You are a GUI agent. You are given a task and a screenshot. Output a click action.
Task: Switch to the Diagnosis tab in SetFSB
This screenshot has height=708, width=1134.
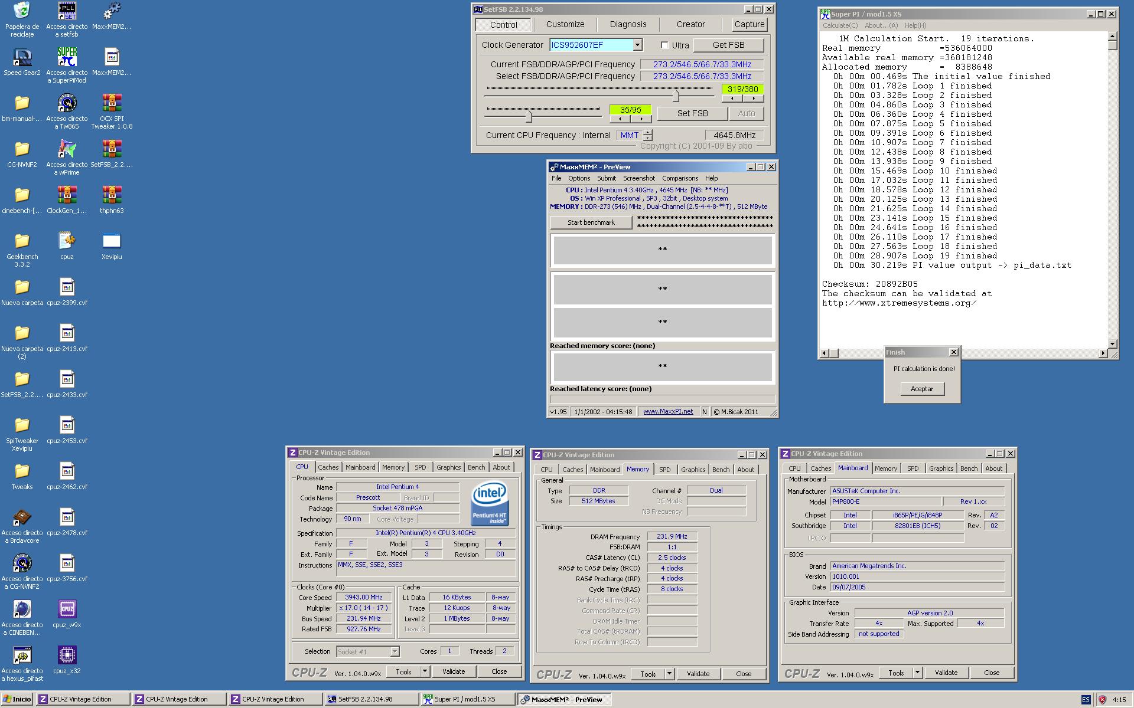coord(628,24)
